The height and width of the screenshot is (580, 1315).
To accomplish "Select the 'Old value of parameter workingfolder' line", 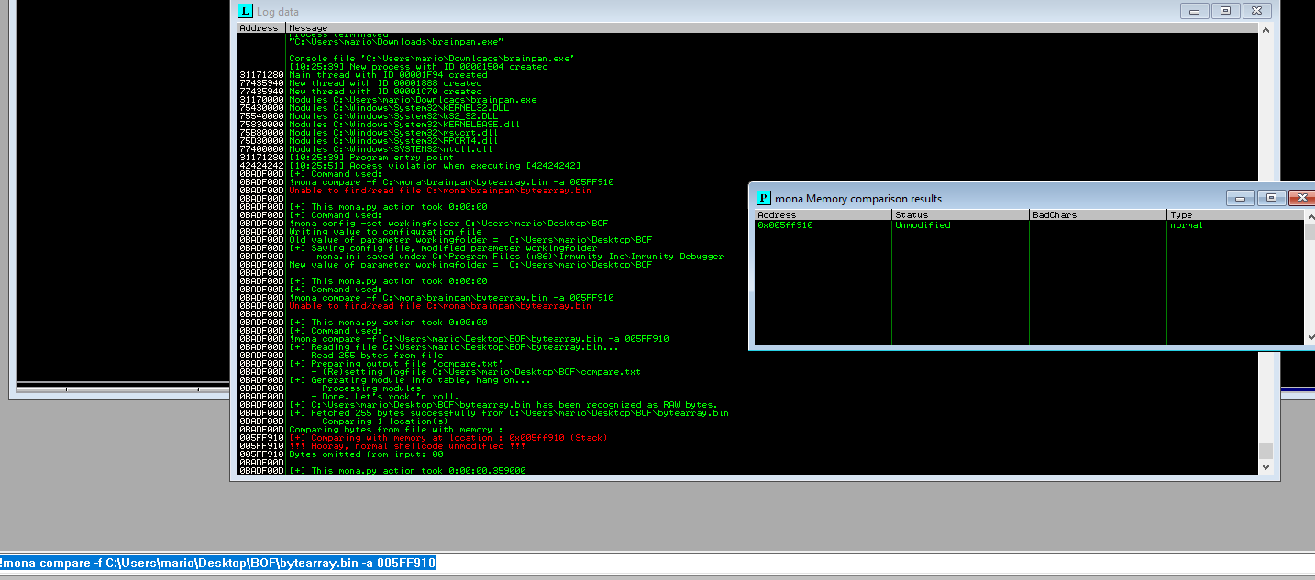I will (x=470, y=240).
